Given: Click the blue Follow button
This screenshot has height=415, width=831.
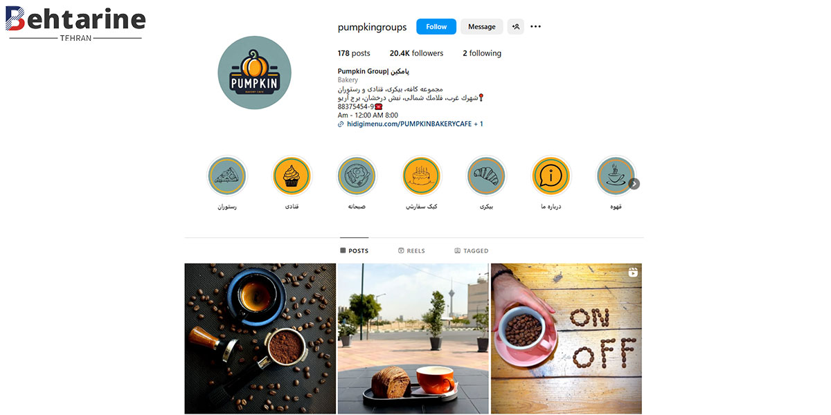Looking at the screenshot, I should [436, 27].
